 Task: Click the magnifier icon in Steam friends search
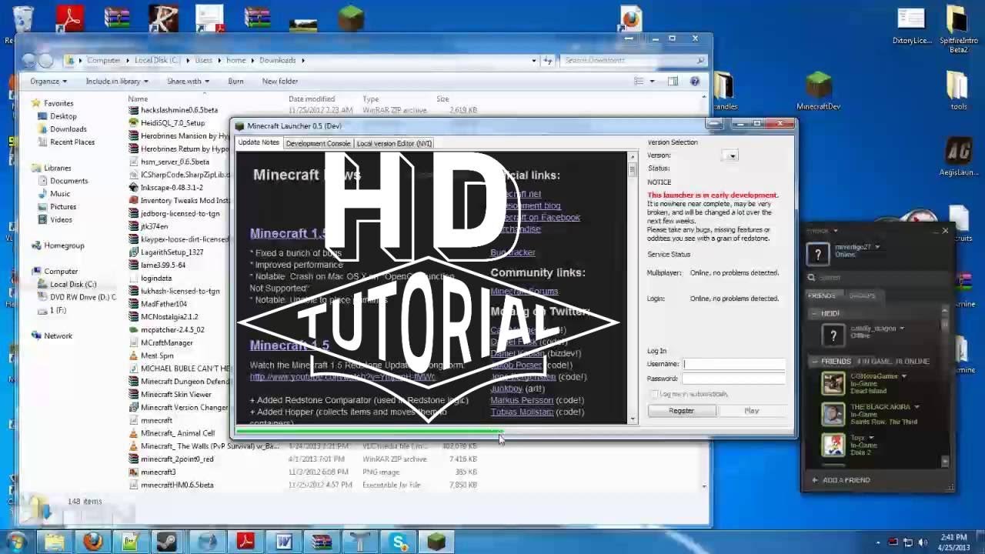pos(811,277)
